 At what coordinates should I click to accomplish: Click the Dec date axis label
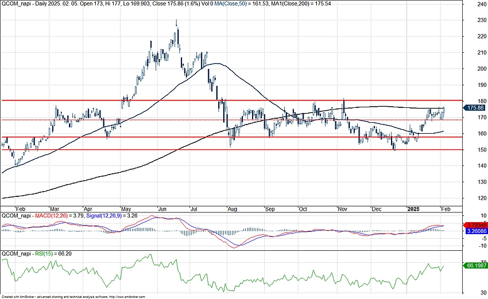(x=377, y=209)
